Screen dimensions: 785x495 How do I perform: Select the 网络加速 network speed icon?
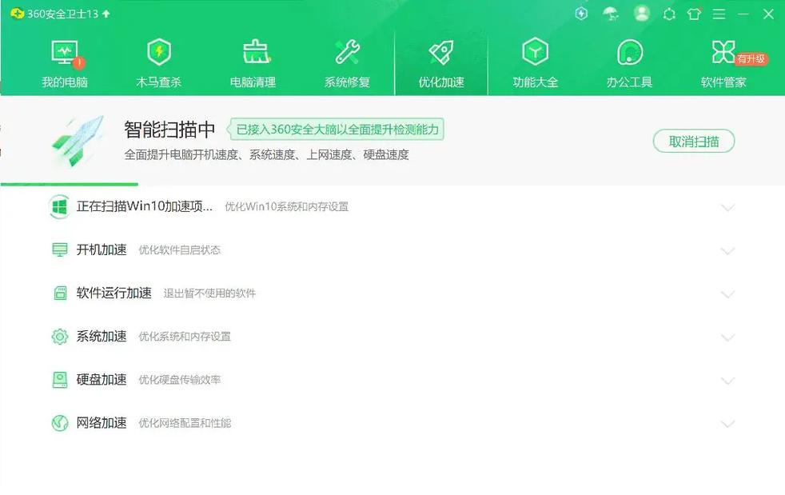(59, 423)
